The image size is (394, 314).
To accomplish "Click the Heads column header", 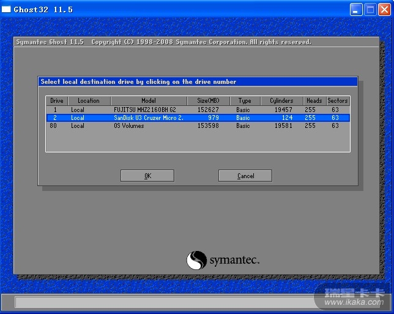I will (314, 100).
